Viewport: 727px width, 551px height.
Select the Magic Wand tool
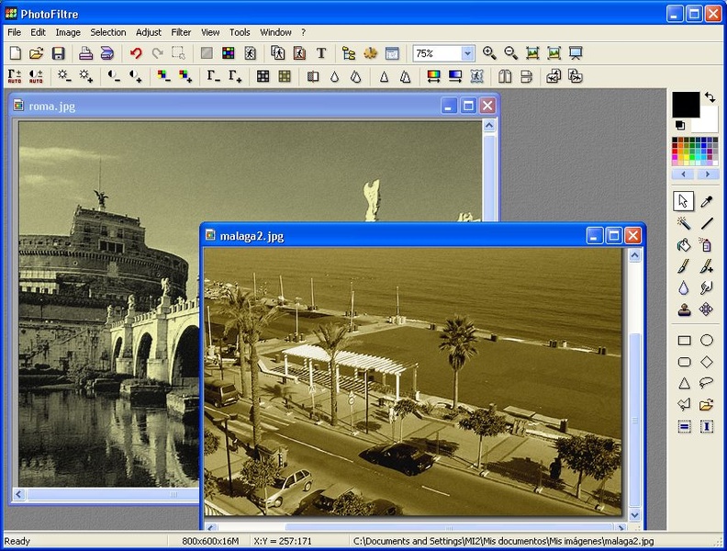(x=684, y=223)
